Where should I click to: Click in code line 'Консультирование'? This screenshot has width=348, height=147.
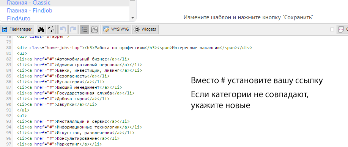coord(68,138)
